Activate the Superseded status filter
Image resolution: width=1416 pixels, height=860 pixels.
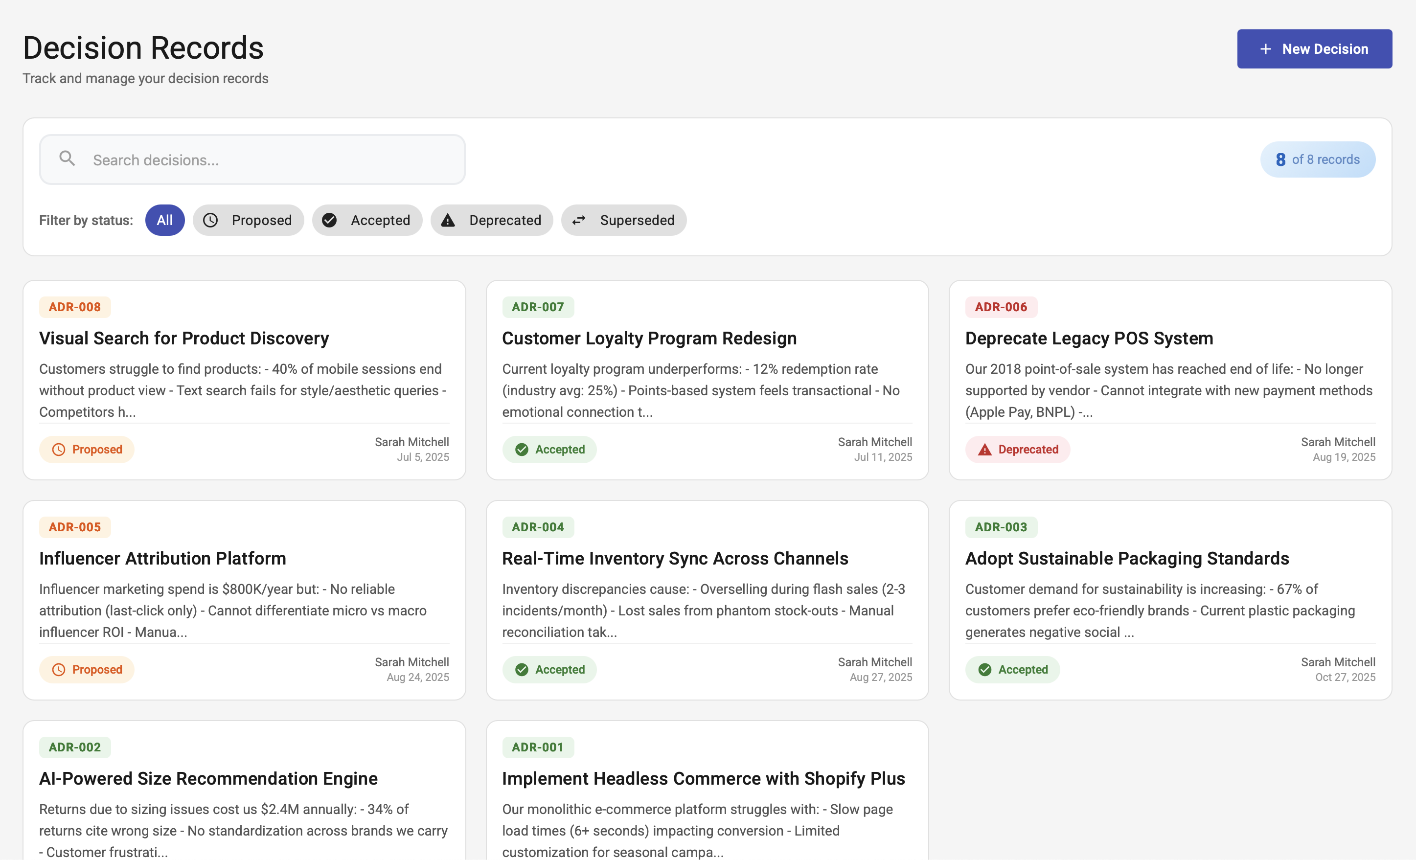tap(624, 220)
